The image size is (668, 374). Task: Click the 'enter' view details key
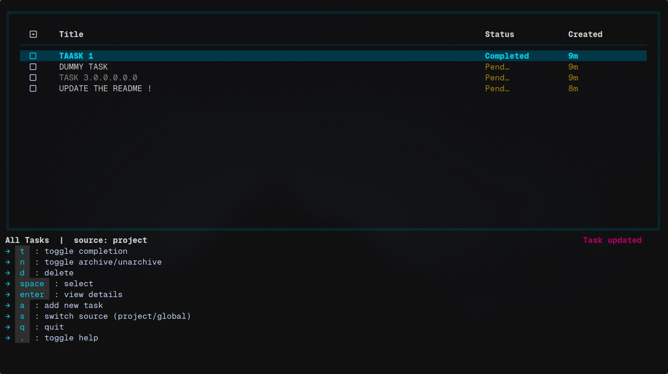coord(32,295)
